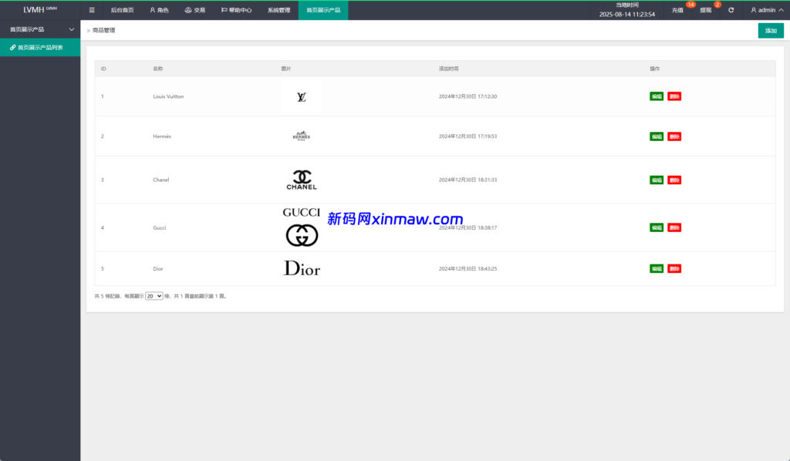Click the hamburger menu collapse icon
Viewport: 790px width, 461px height.
(x=92, y=10)
